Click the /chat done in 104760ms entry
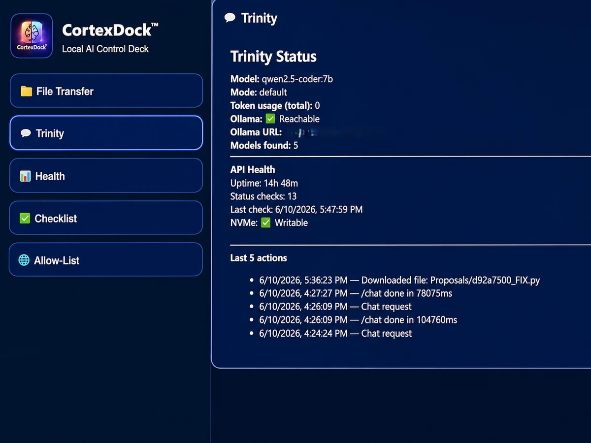 coord(358,320)
